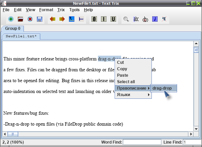Open a file with the folder icon
202x147 pixels.
(x=20, y=19)
